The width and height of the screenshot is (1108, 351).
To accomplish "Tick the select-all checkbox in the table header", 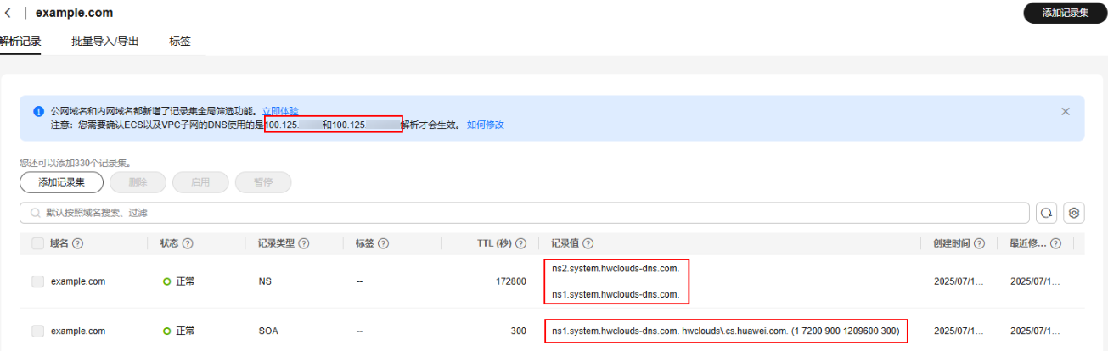I will [37, 243].
